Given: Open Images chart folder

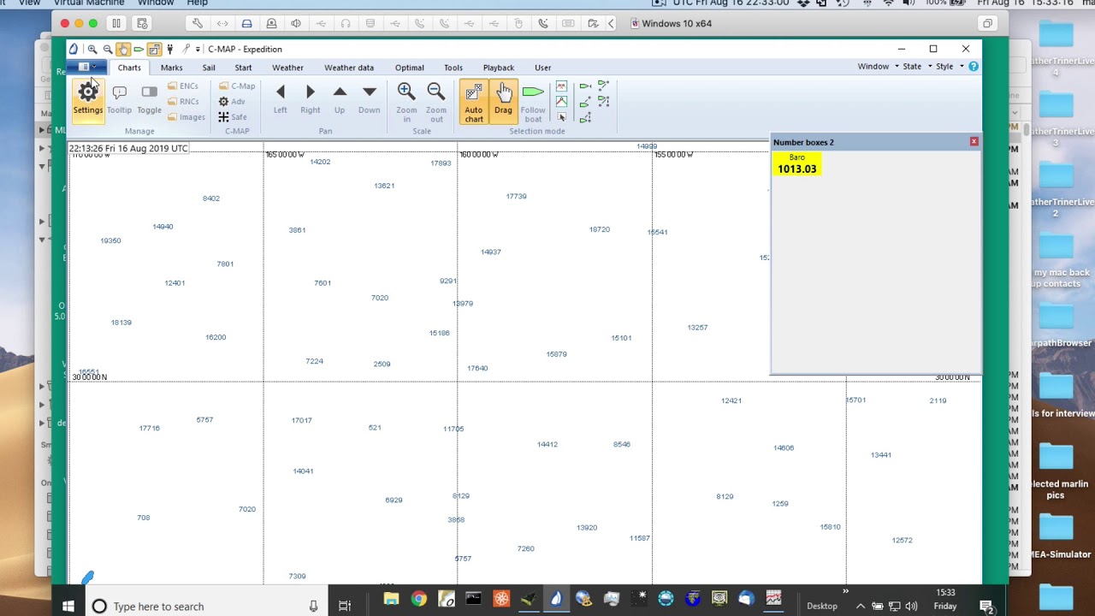Looking at the screenshot, I should tap(186, 117).
